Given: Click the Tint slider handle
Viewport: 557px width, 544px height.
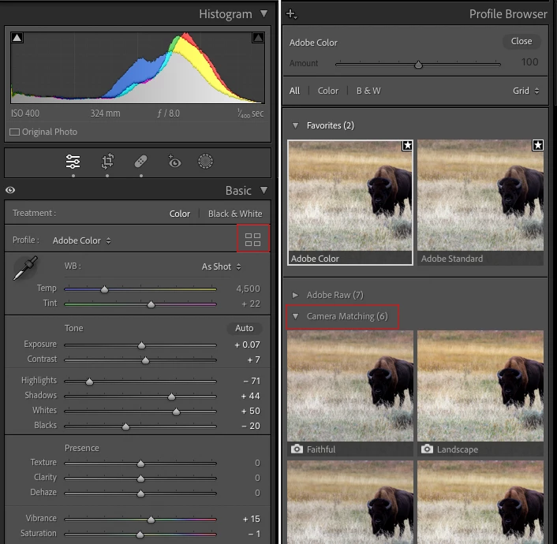Looking at the screenshot, I should tap(151, 304).
